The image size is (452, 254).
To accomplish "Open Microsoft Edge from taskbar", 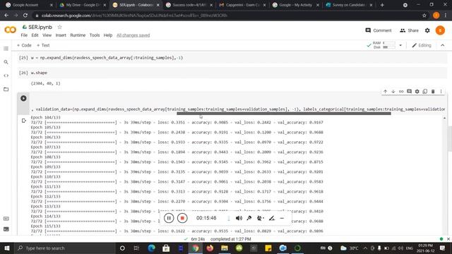I will [151, 248].
